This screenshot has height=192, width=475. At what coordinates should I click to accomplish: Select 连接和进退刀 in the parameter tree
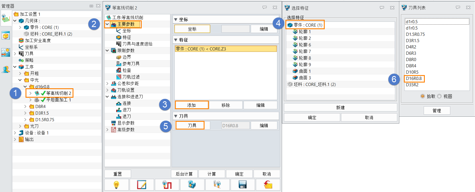click(x=130, y=97)
